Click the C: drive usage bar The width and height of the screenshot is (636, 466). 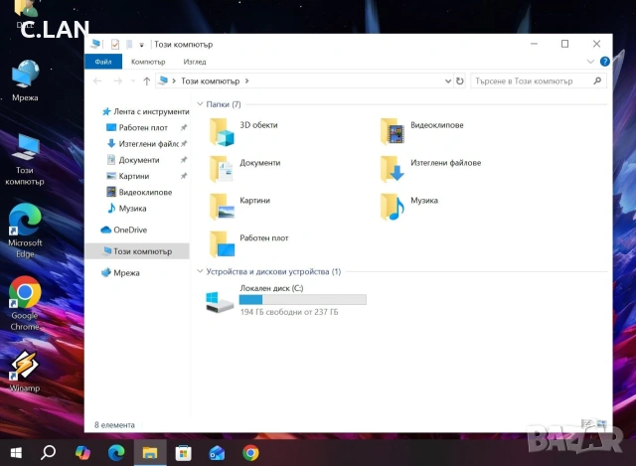(302, 300)
